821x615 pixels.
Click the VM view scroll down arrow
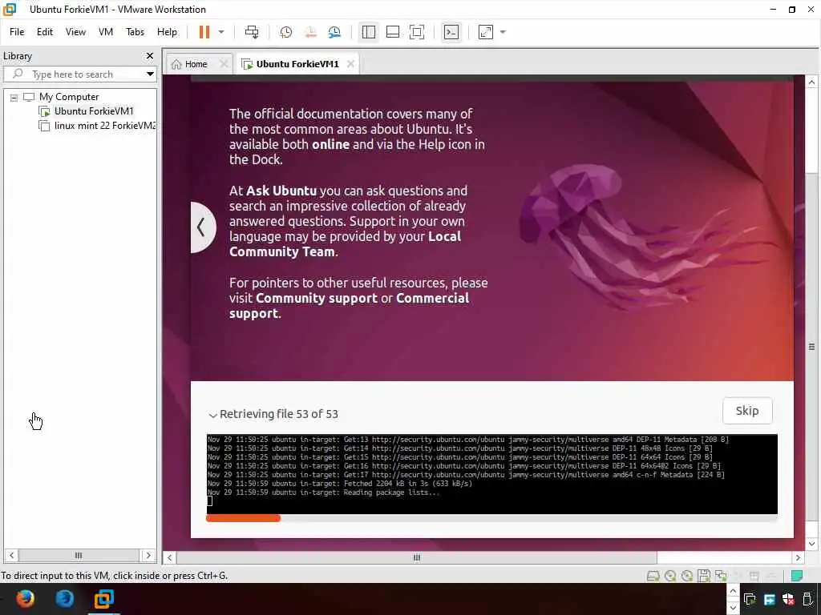tap(811, 544)
